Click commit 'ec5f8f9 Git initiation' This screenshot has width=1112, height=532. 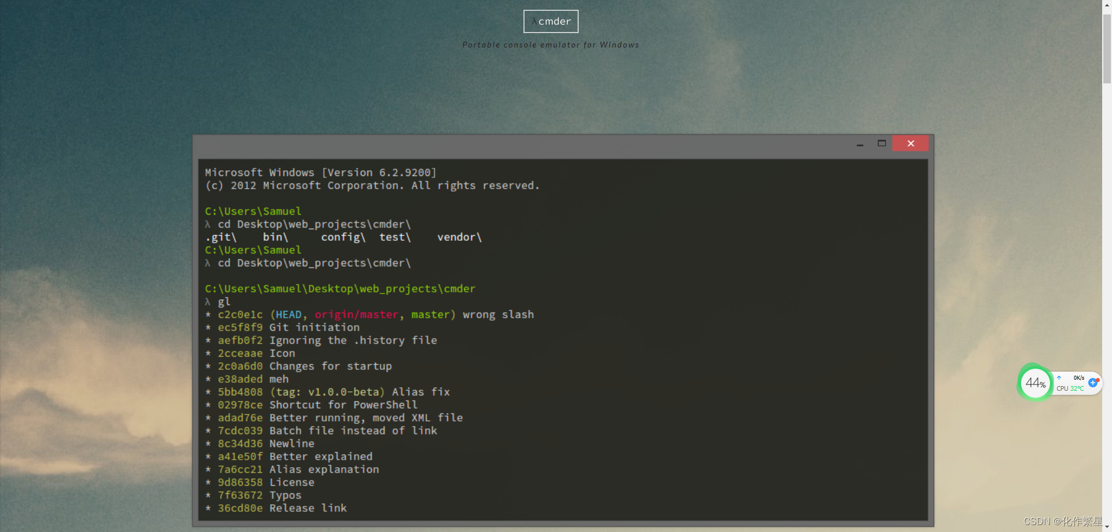pos(288,328)
